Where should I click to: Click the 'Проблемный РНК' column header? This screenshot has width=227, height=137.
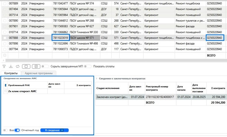(19, 85)
